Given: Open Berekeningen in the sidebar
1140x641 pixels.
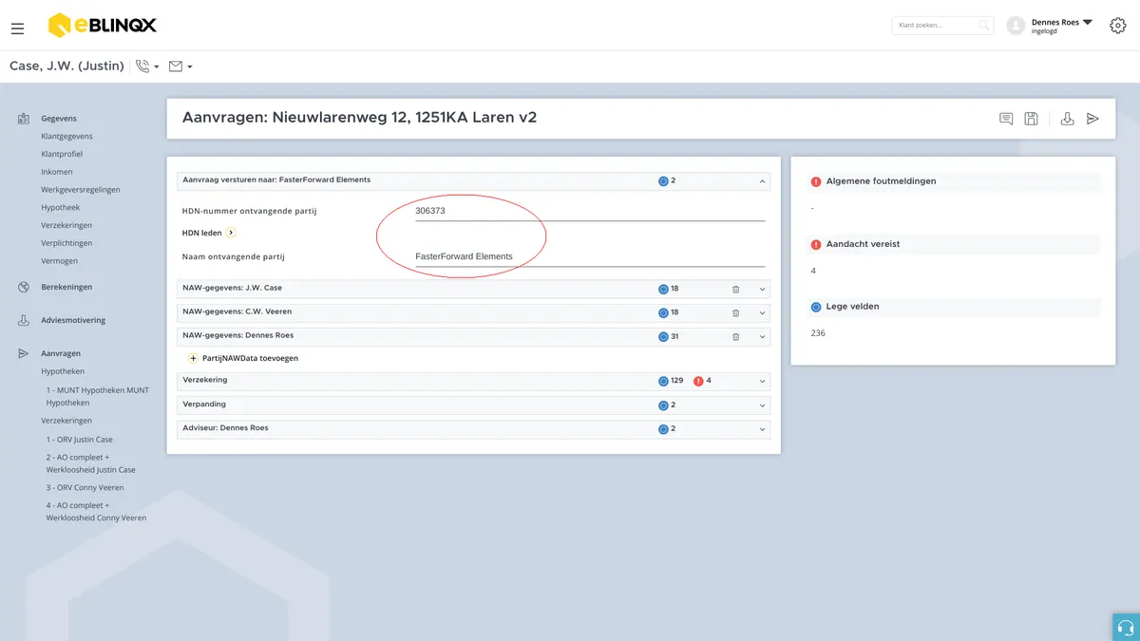Looking at the screenshot, I should 66,287.
